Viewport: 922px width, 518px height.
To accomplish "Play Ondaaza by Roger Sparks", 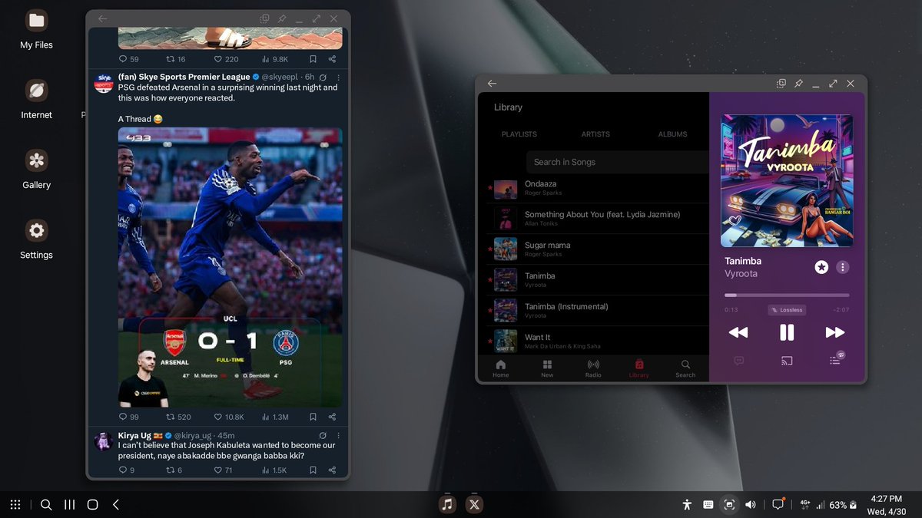I will point(597,188).
